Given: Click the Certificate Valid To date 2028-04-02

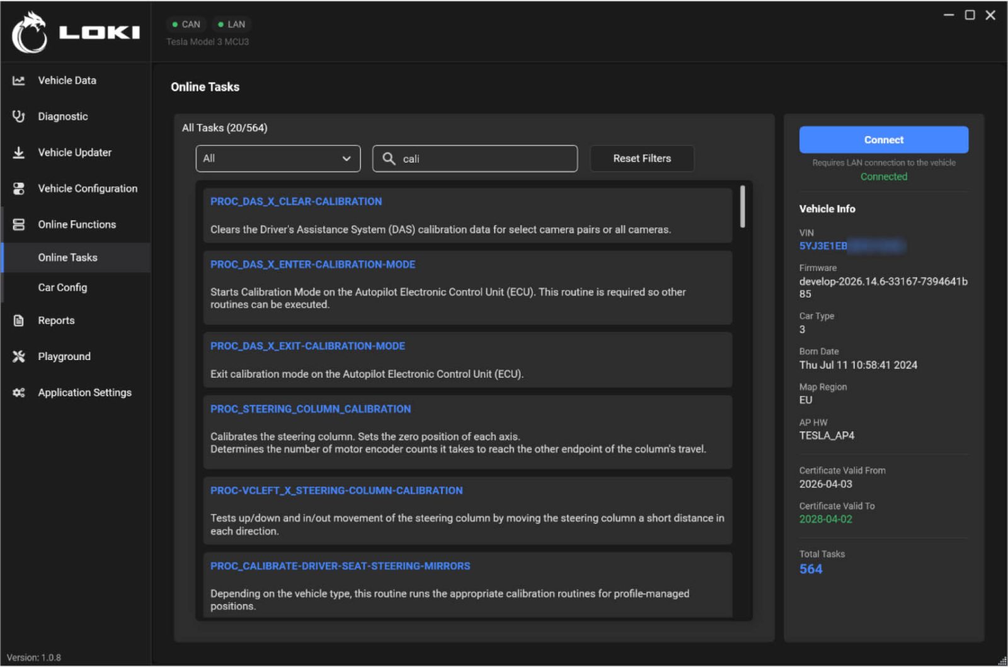Looking at the screenshot, I should click(825, 519).
